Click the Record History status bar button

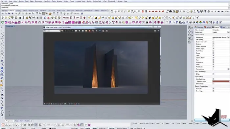tap(122, 128)
